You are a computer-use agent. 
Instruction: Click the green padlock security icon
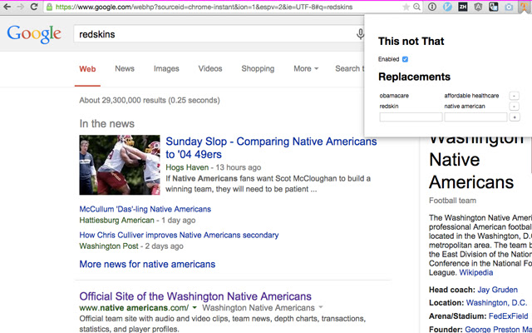click(x=50, y=7)
